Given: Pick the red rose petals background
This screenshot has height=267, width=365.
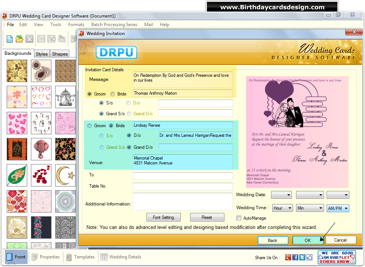Looking at the screenshot, I should (41, 175).
